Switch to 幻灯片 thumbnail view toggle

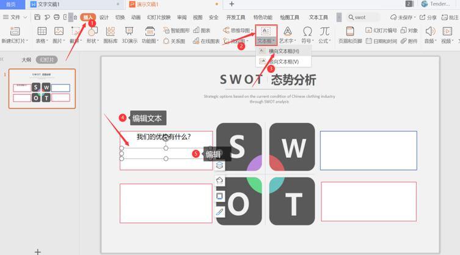pos(46,60)
